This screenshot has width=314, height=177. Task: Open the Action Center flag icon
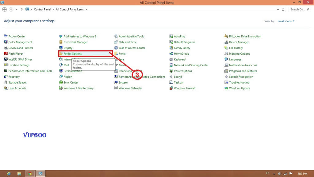tap(6, 36)
